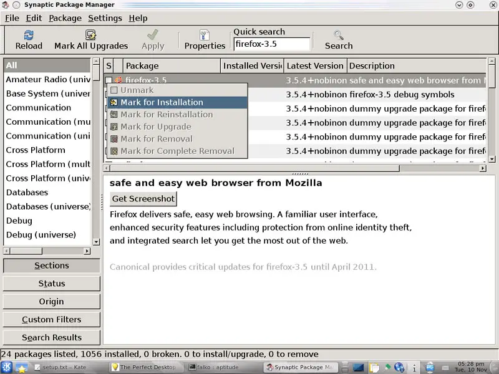This screenshot has width=499, height=374.
Task: Click the category list vertical scrollbar thumb
Action: pos(96,73)
